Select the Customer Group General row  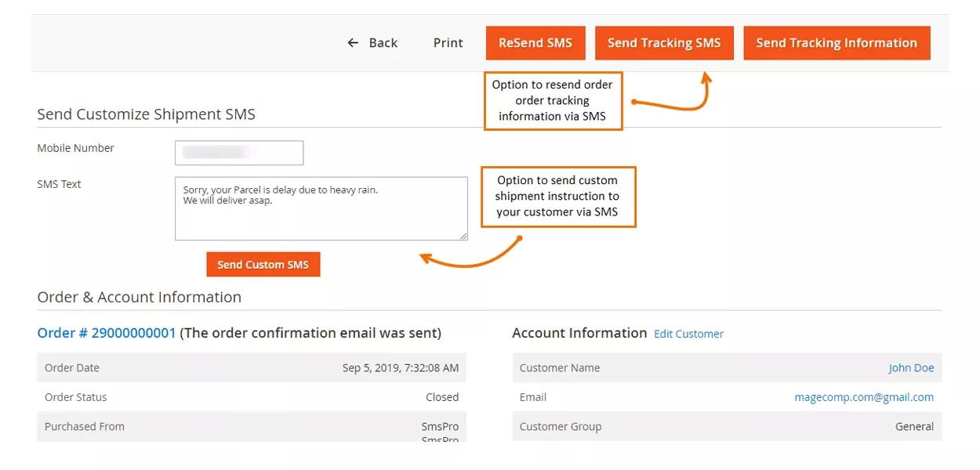point(727,426)
